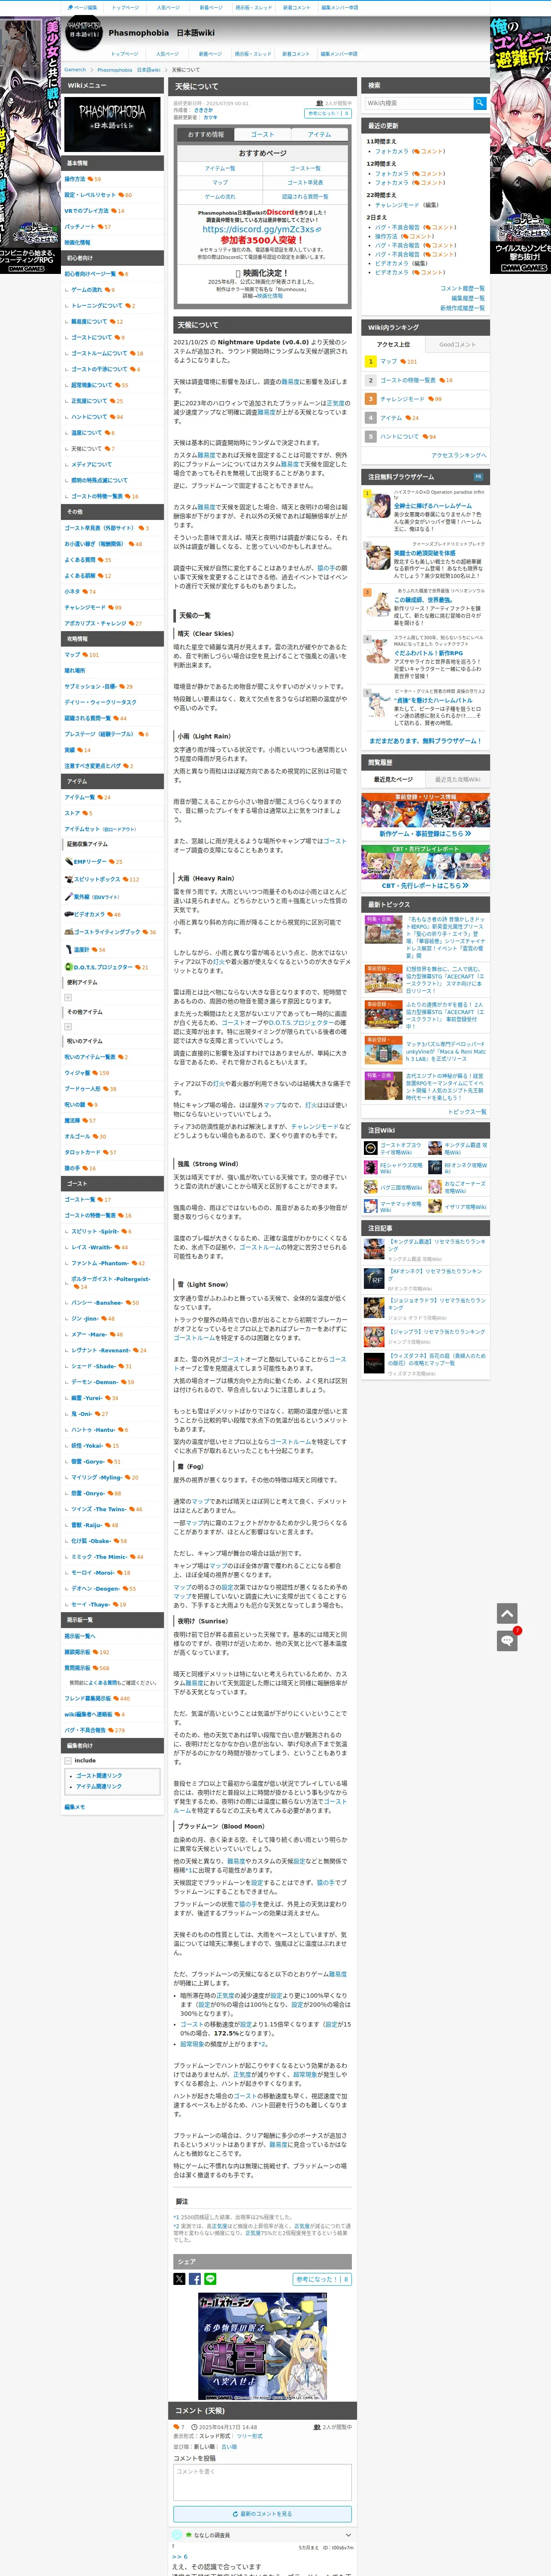Open コメント履歴一覧 link
The image size is (551, 2576).
[x=462, y=288]
